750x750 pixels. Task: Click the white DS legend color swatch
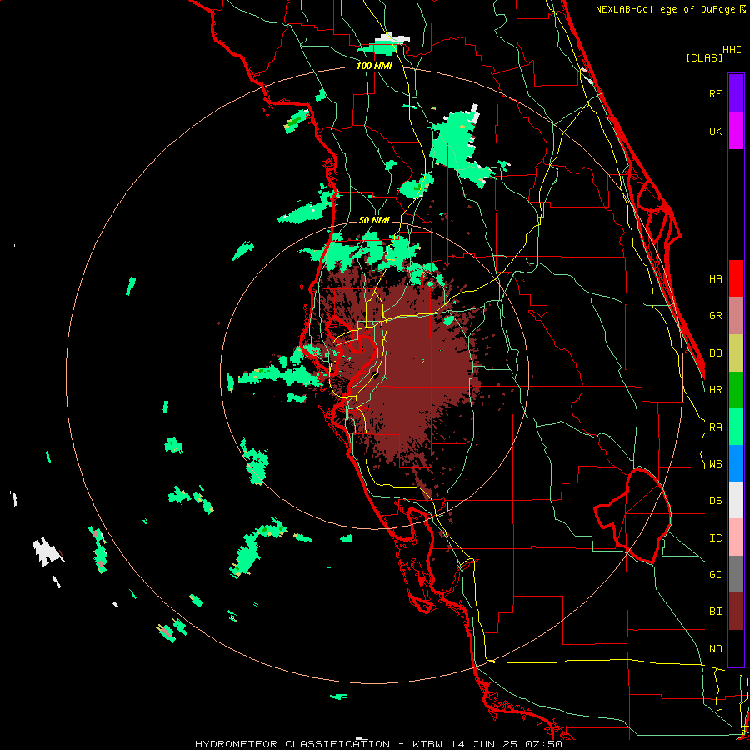click(x=736, y=500)
